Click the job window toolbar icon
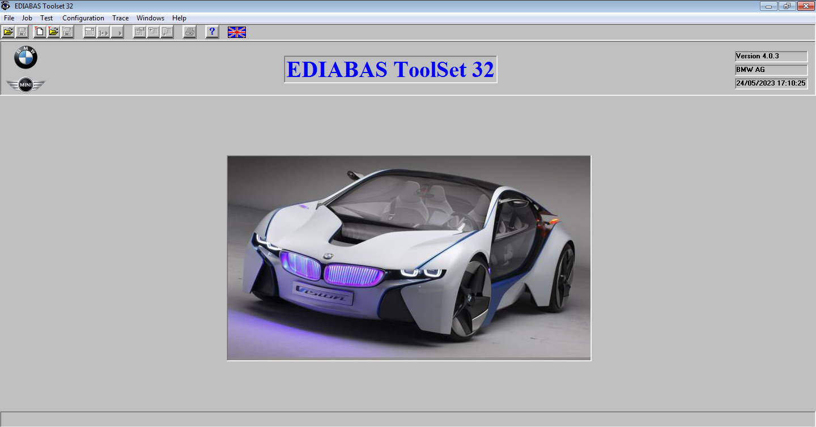The image size is (816, 427). click(90, 32)
